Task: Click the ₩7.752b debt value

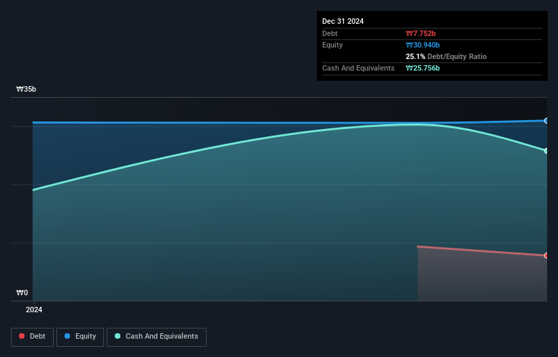Action: [421, 33]
